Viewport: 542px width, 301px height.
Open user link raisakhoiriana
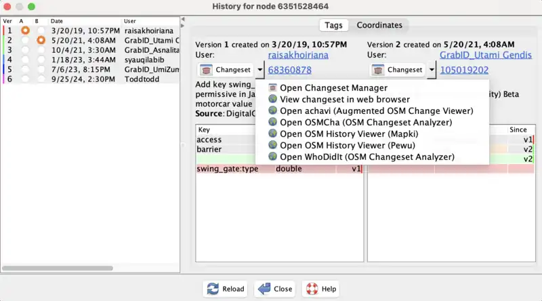click(298, 54)
